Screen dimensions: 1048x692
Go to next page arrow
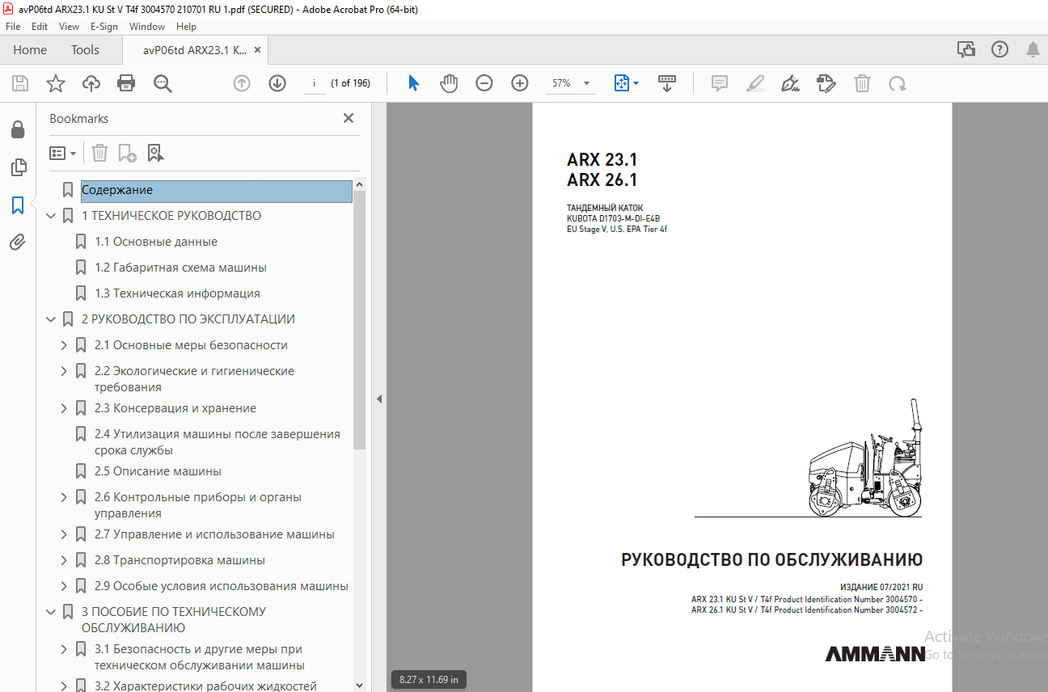pos(277,83)
